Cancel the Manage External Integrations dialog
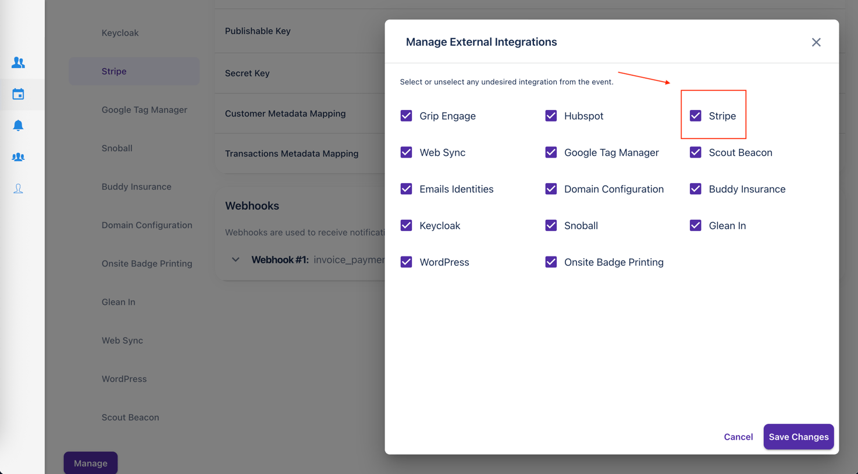The height and width of the screenshot is (474, 858). (x=738, y=437)
